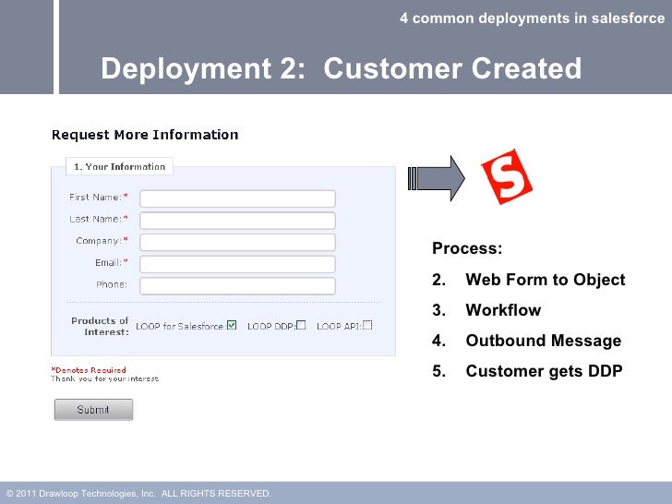Click the Drawloop Technologies copyright footer

[x=138, y=493]
